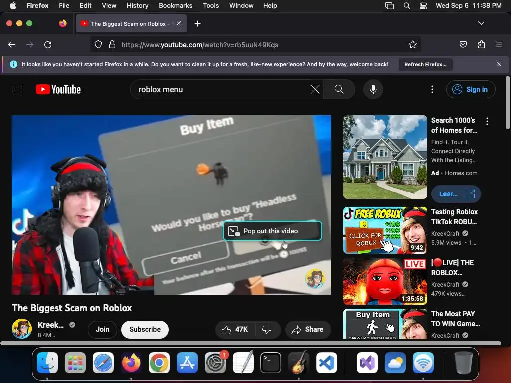View site security via the padlock icon
The height and width of the screenshot is (383, 511).
click(x=112, y=44)
